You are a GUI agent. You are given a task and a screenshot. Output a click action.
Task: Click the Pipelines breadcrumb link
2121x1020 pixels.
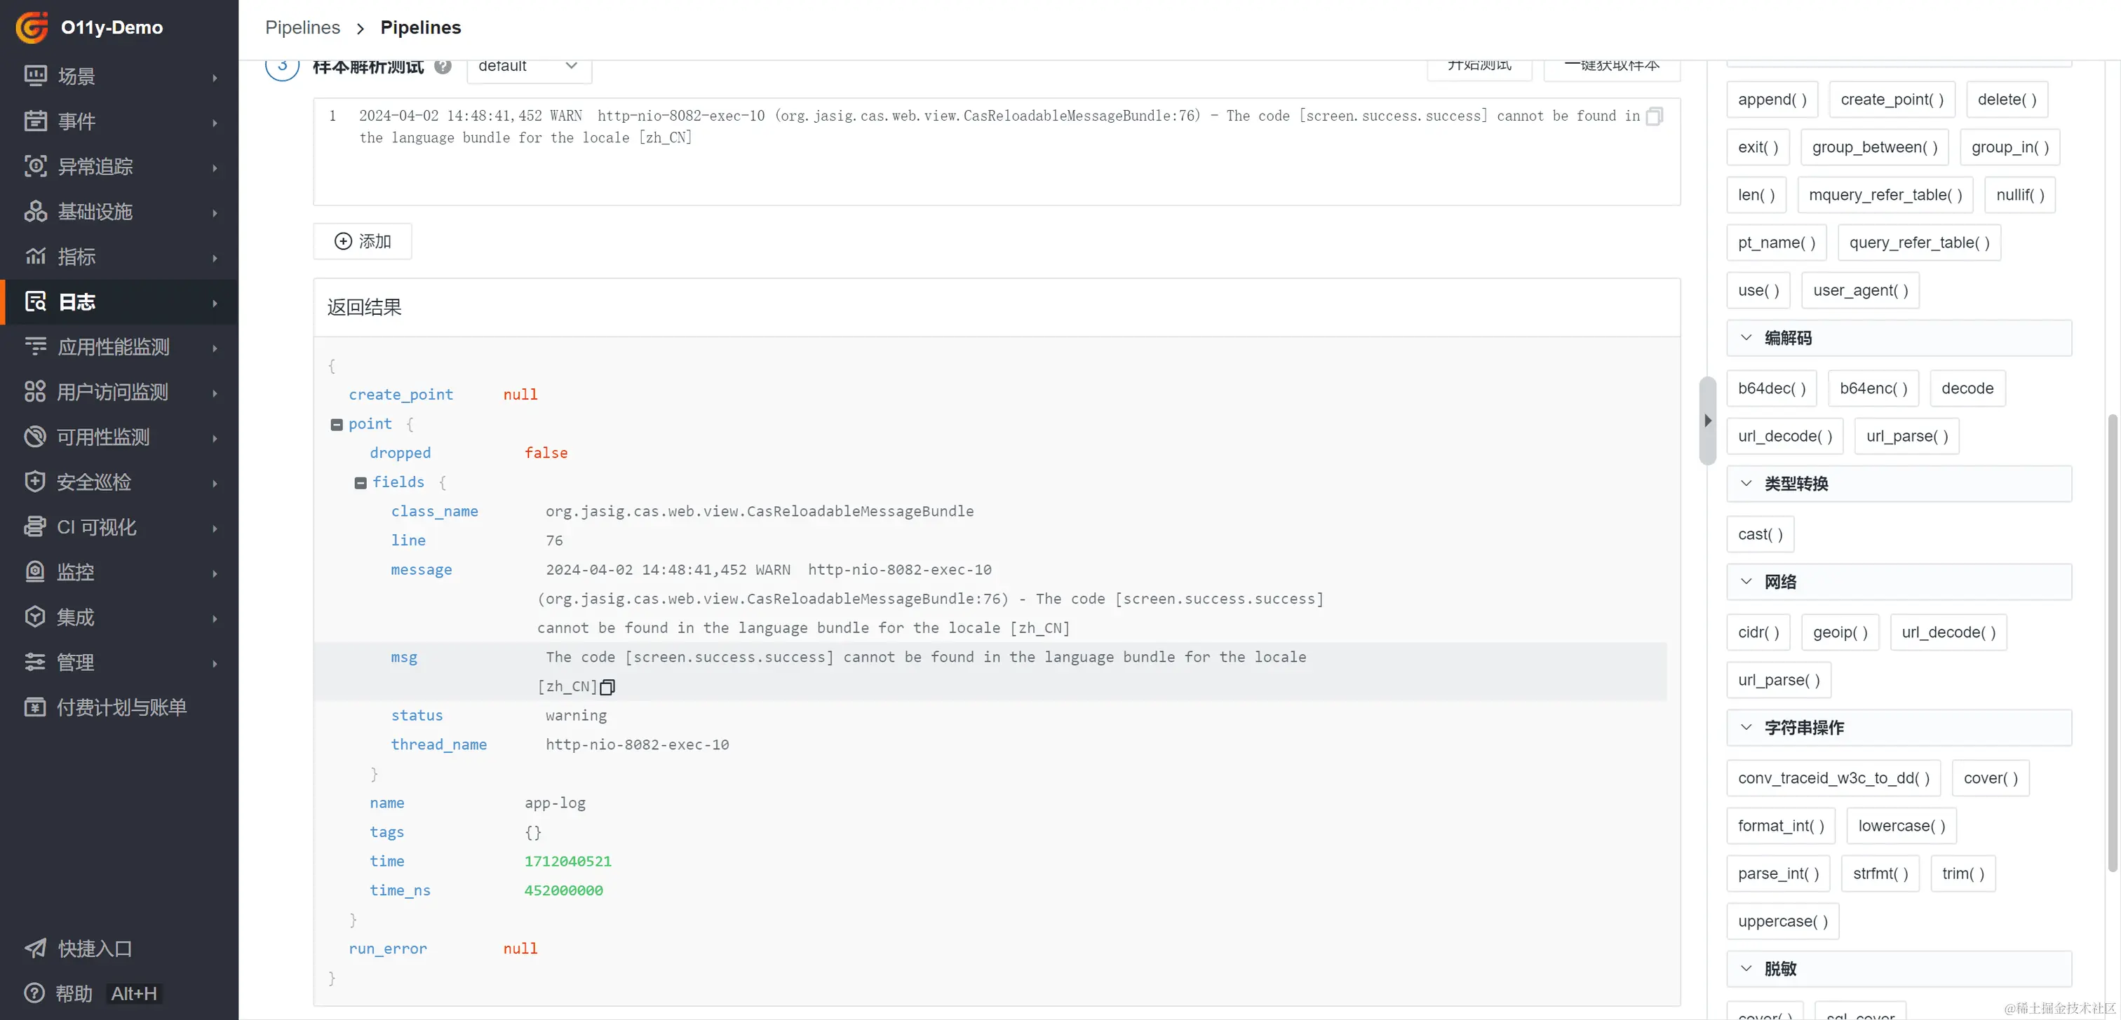[302, 27]
